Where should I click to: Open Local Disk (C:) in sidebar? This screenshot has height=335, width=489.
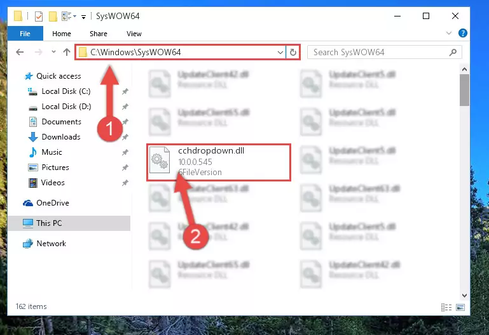65,91
